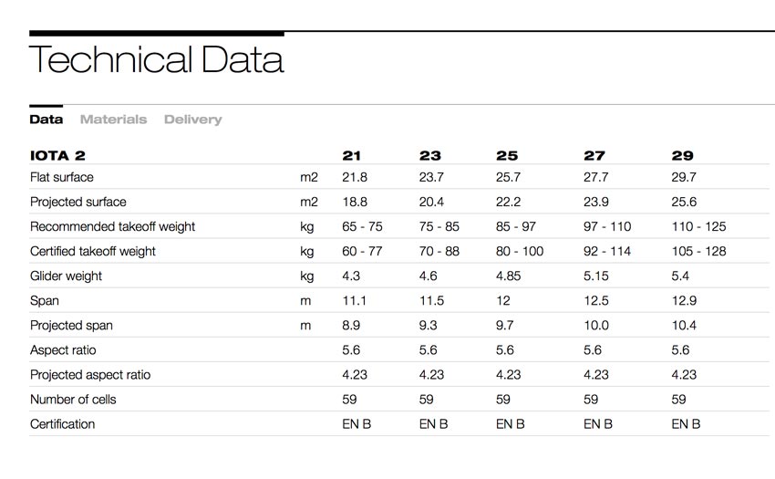Select the Data tab

click(x=46, y=120)
